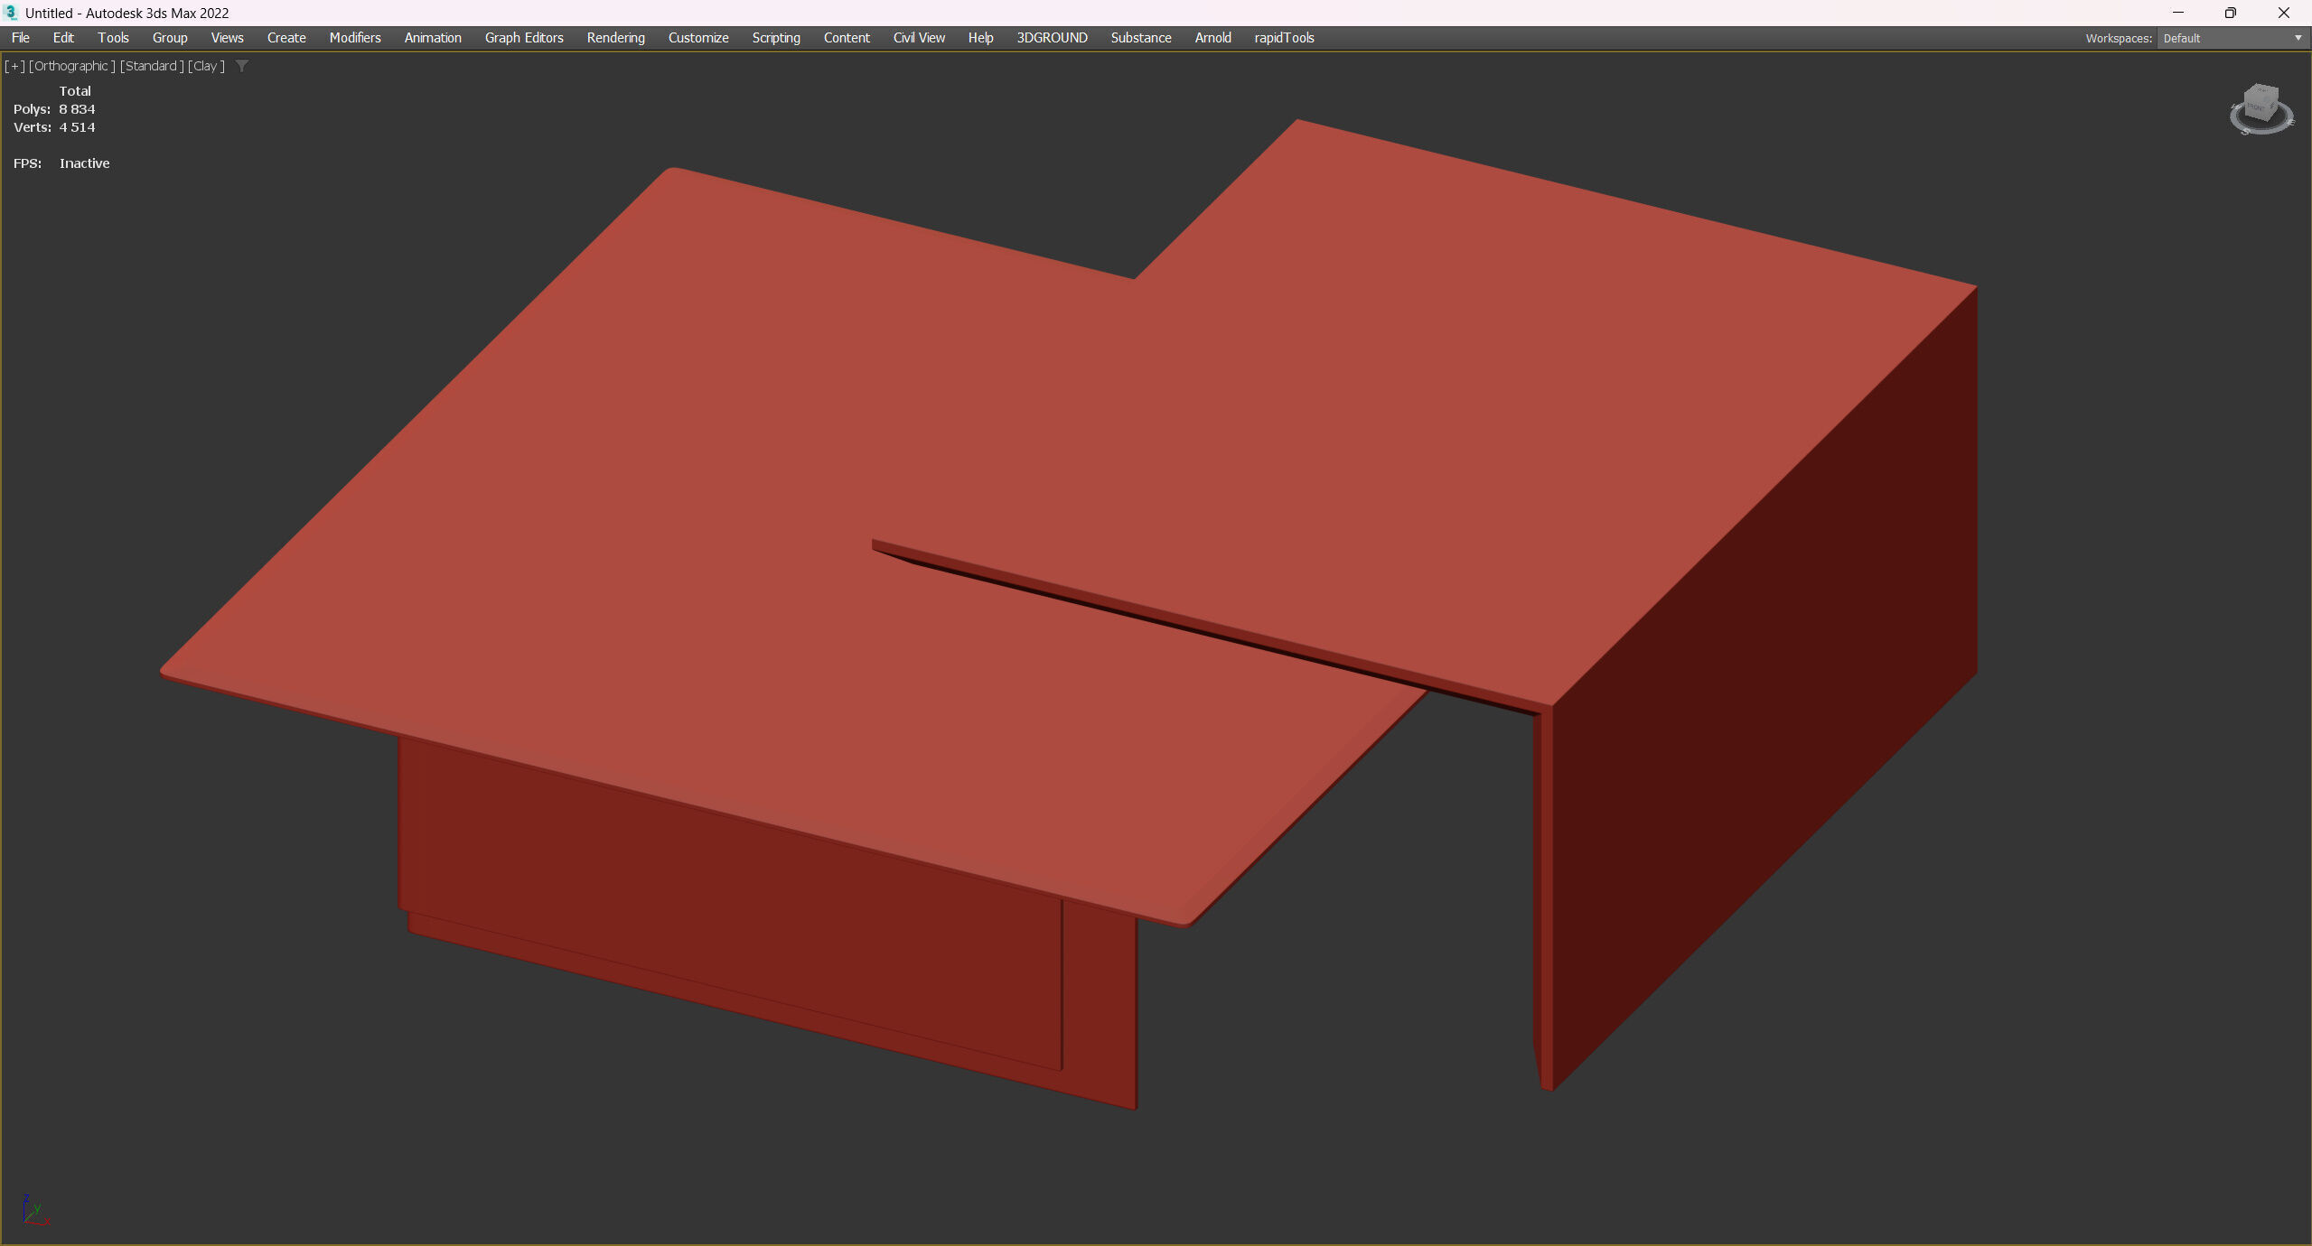
Task: Open the Content menu
Action: tap(847, 38)
